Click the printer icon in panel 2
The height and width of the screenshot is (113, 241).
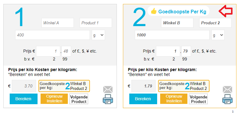[227, 99]
